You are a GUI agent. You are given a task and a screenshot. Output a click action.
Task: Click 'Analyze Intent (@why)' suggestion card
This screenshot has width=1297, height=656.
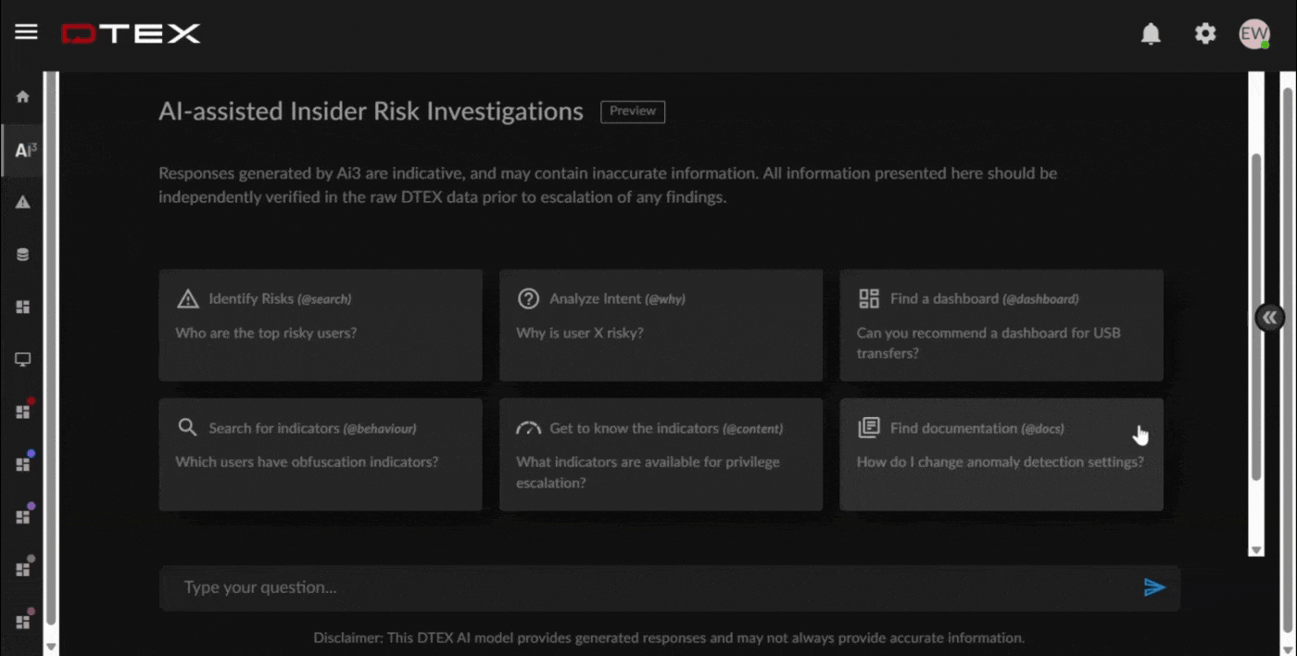(661, 324)
